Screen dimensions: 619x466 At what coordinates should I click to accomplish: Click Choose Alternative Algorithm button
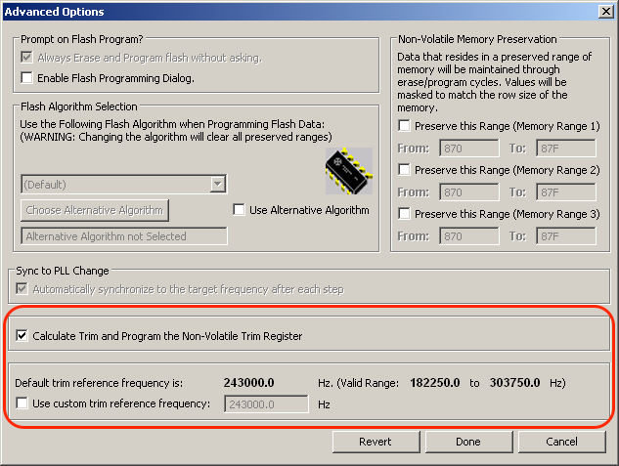[x=95, y=210]
